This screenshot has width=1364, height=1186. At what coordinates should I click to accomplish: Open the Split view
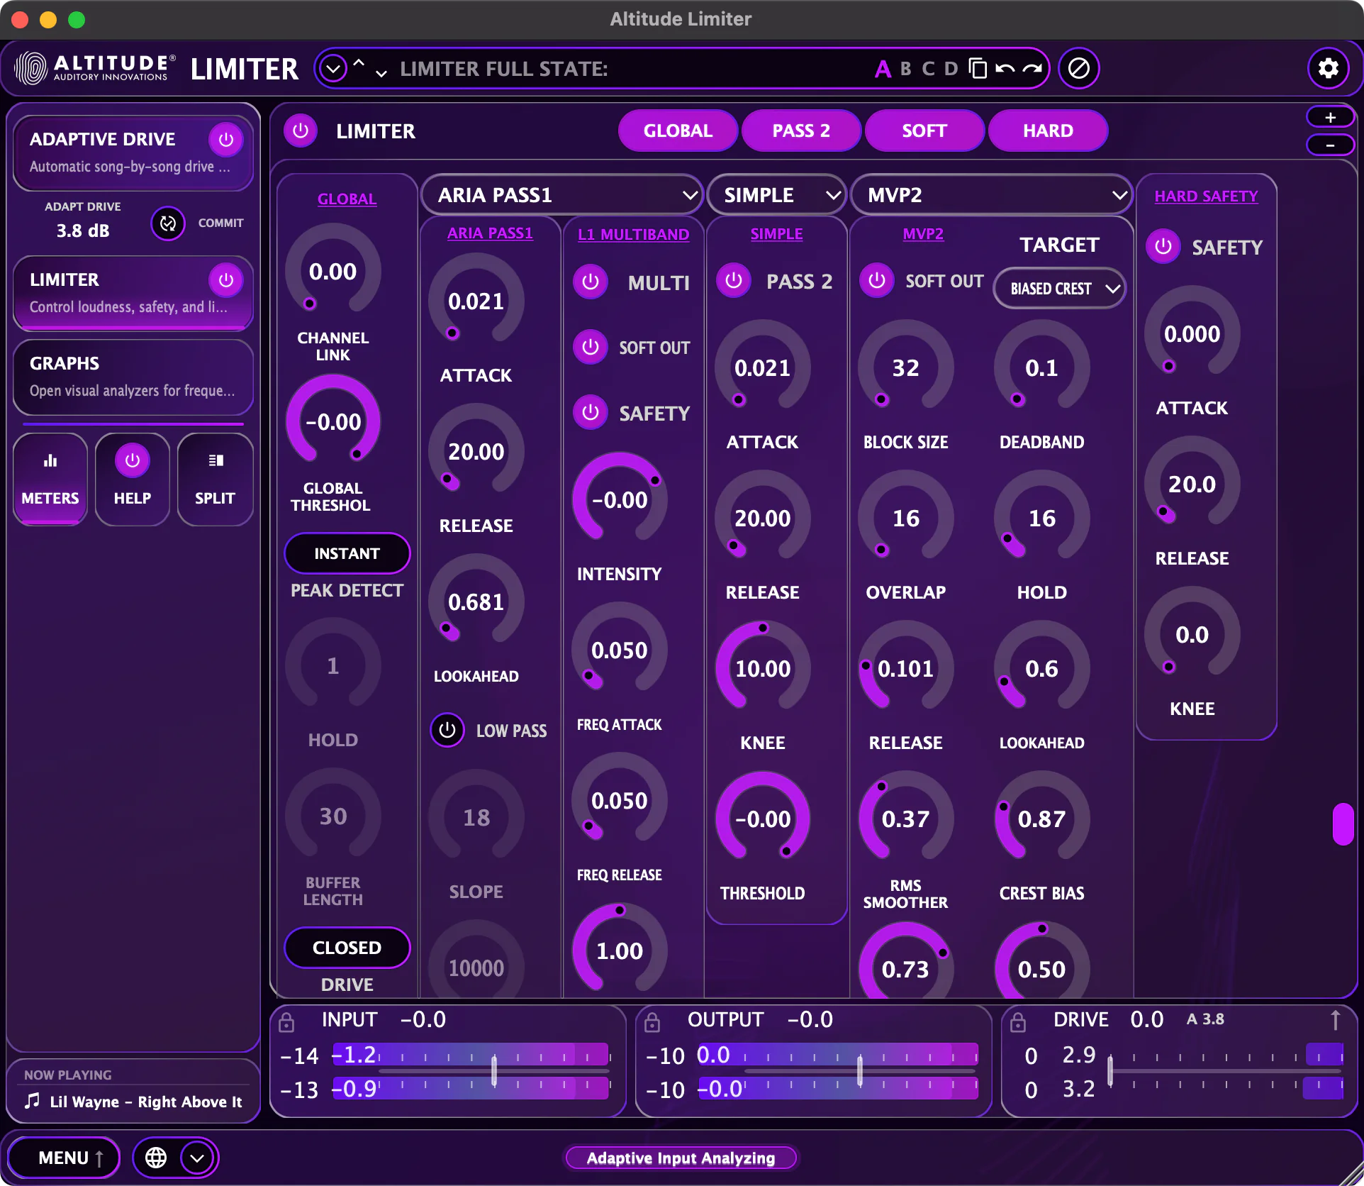point(215,479)
